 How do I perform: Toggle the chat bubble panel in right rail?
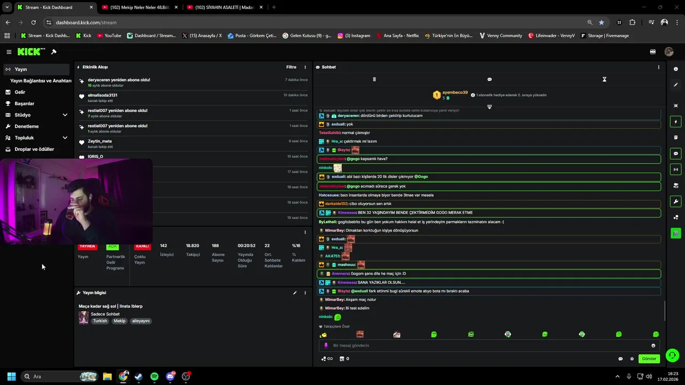tap(676, 153)
